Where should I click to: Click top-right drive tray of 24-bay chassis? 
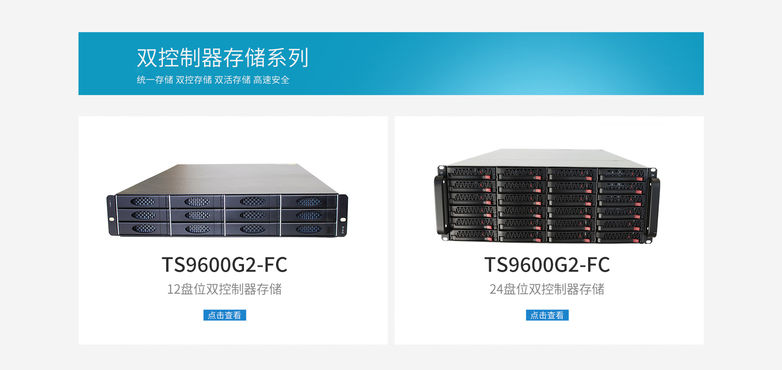(x=622, y=174)
